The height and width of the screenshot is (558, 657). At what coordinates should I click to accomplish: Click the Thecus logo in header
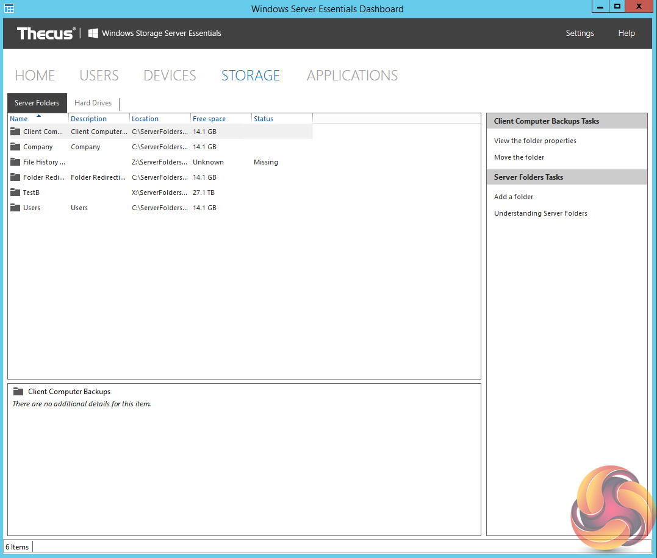tap(46, 34)
